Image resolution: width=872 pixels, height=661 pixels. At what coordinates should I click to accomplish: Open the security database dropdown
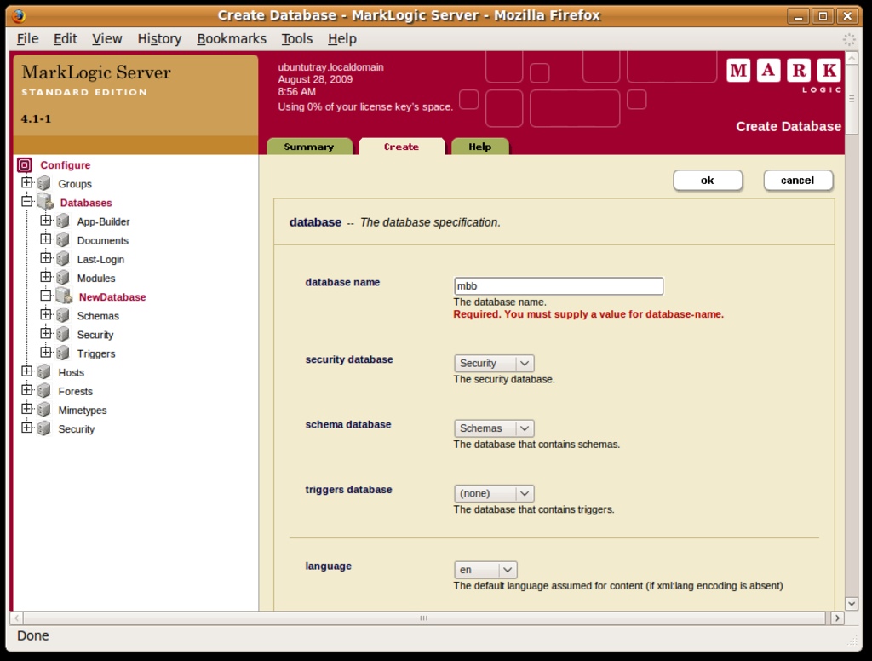494,364
